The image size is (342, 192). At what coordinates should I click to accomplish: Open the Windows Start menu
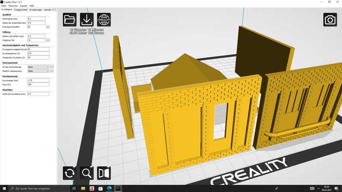pos(4,189)
